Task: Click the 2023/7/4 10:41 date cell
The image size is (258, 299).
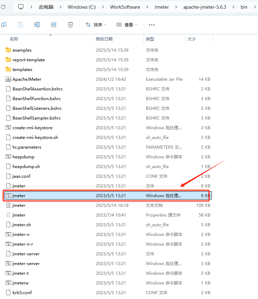Action: coord(111,215)
